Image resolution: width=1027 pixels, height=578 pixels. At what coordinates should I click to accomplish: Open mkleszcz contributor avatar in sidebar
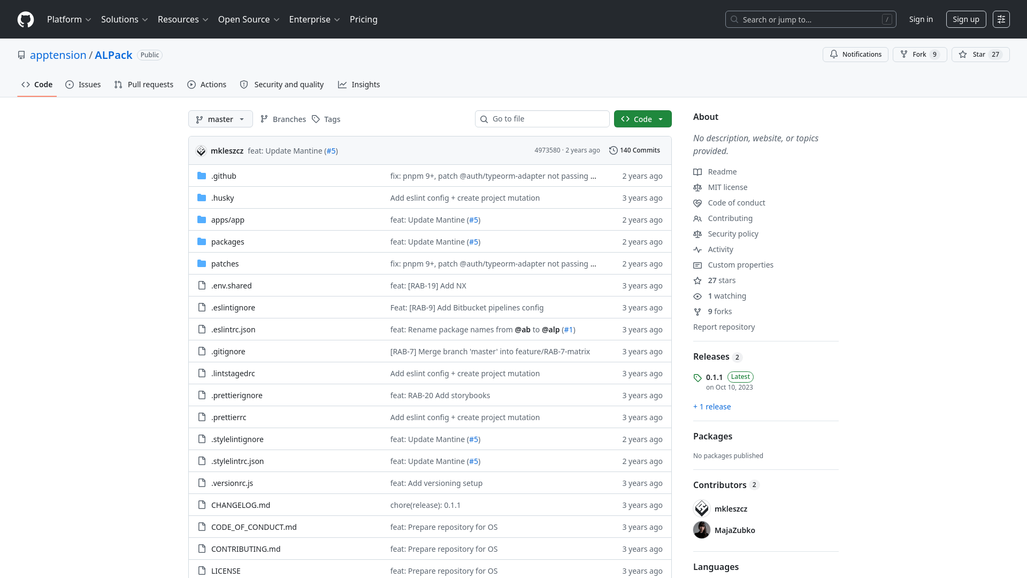(702, 508)
